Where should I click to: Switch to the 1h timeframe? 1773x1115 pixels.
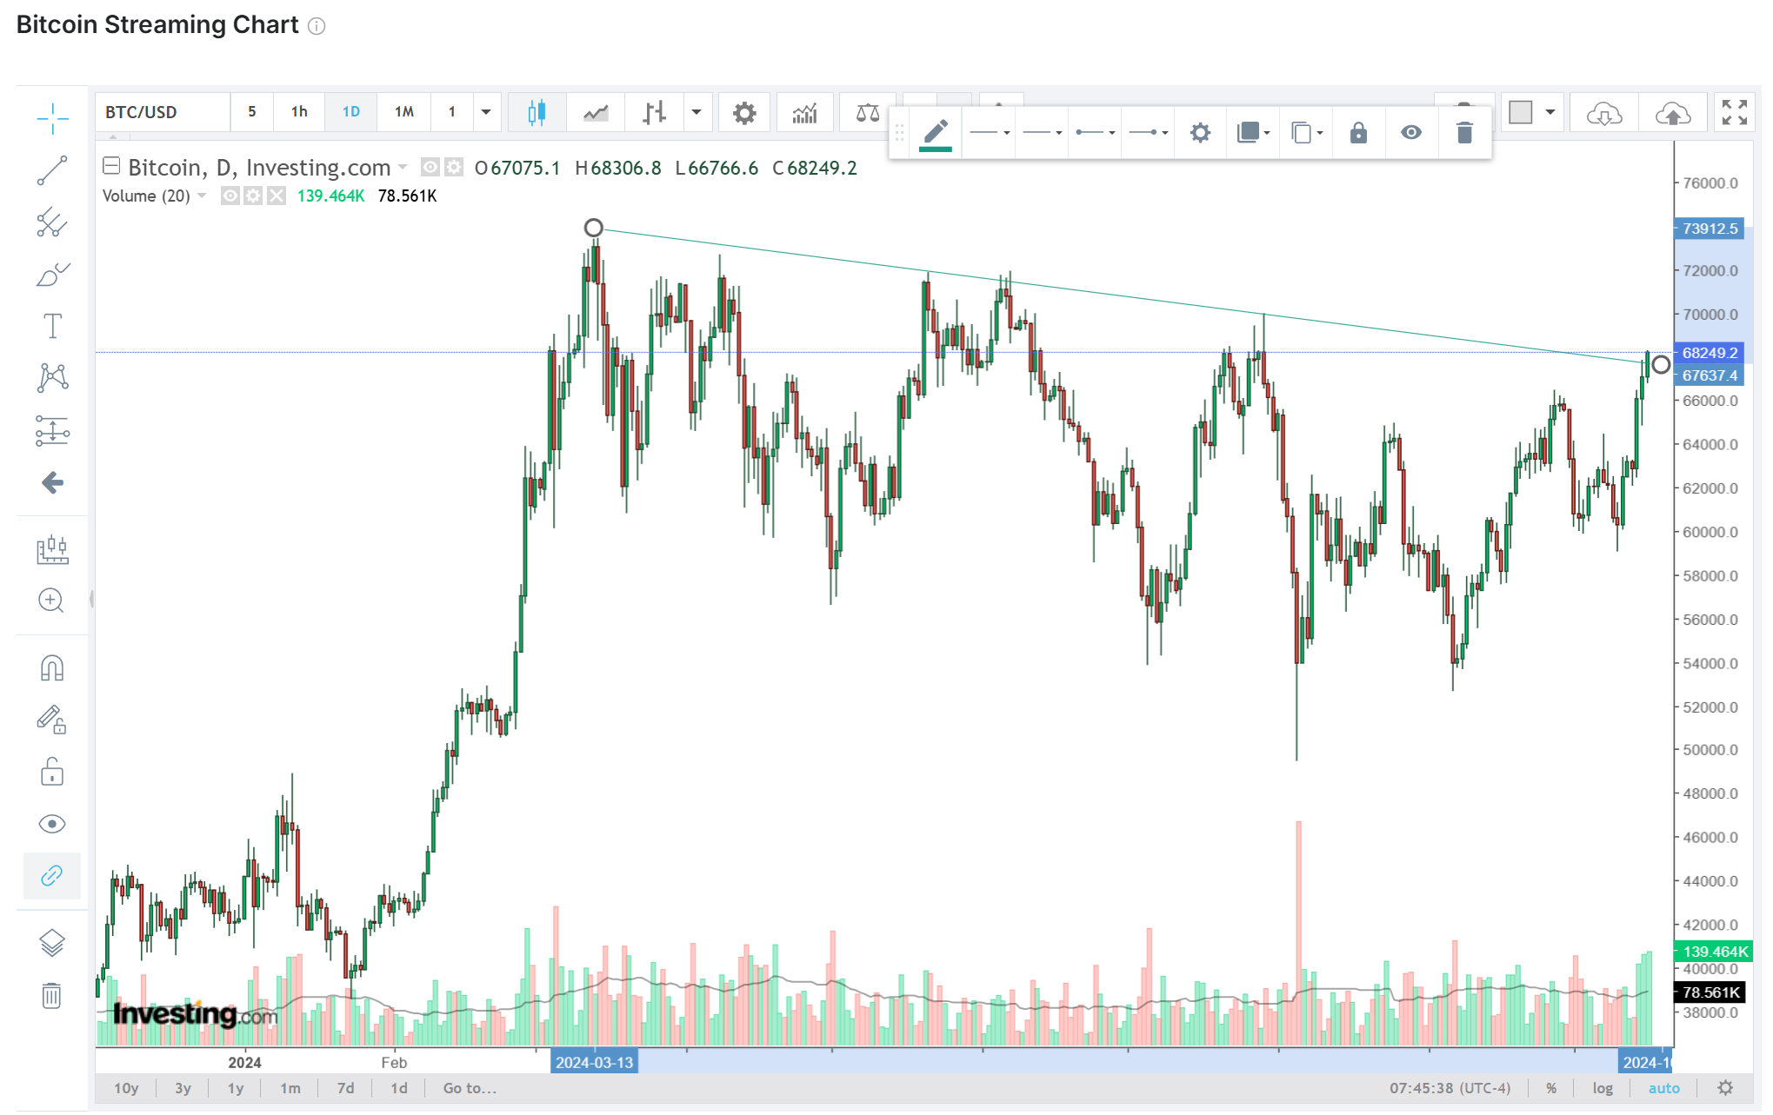299,112
